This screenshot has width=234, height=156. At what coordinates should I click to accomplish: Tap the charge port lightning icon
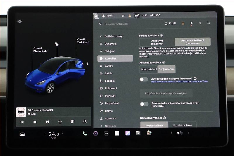tap(87, 64)
